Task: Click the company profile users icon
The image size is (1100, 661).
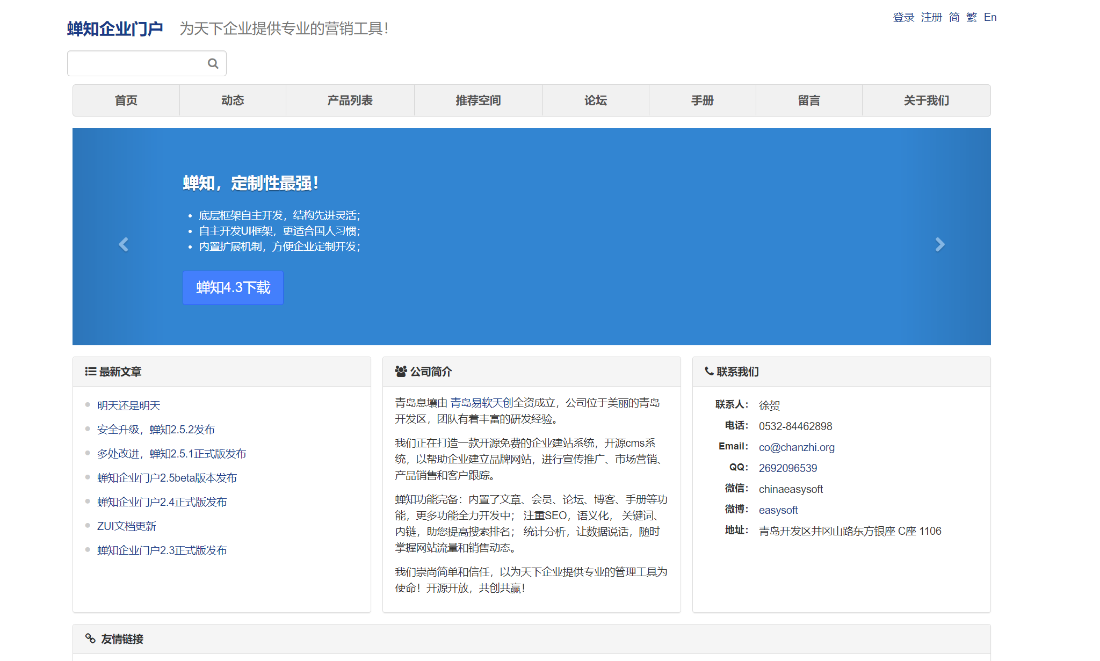Action: tap(401, 372)
